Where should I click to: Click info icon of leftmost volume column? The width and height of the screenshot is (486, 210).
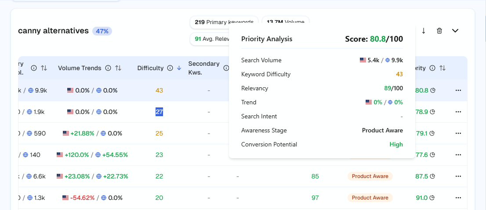[34, 68]
